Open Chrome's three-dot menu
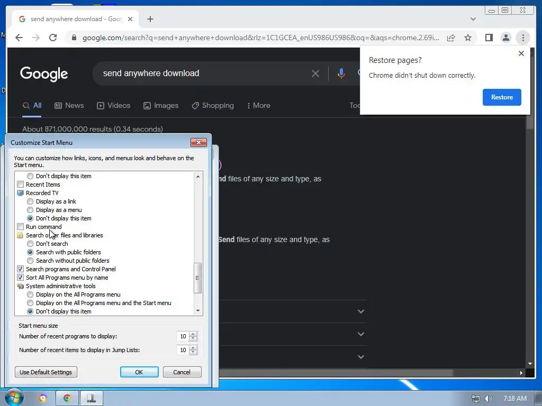 [x=523, y=38]
